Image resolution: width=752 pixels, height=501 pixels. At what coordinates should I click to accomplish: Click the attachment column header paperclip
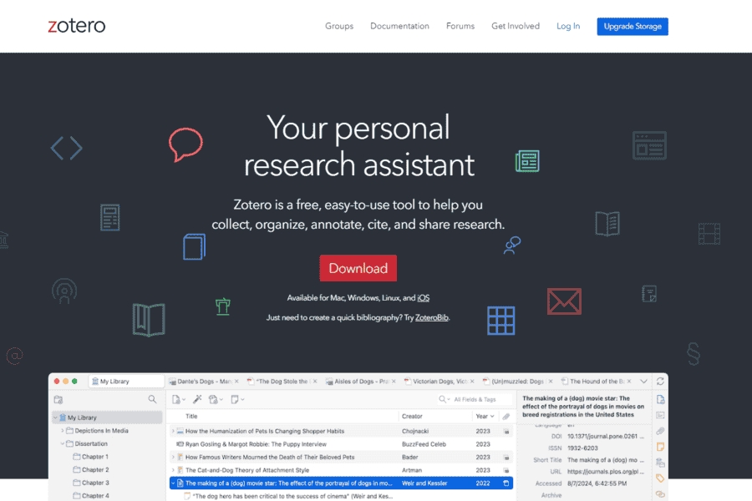click(506, 416)
